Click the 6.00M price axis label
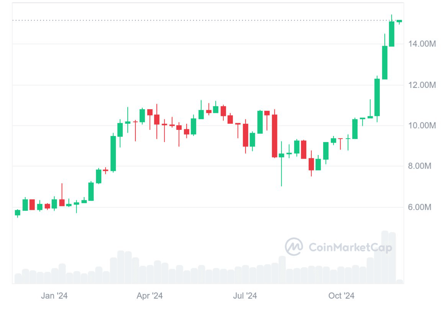 point(419,207)
